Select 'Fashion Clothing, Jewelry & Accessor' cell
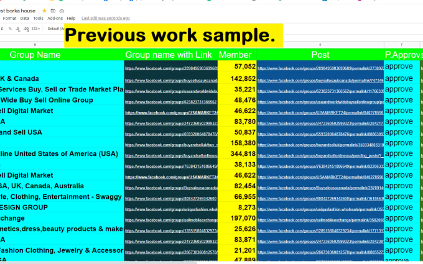 tap(62, 250)
